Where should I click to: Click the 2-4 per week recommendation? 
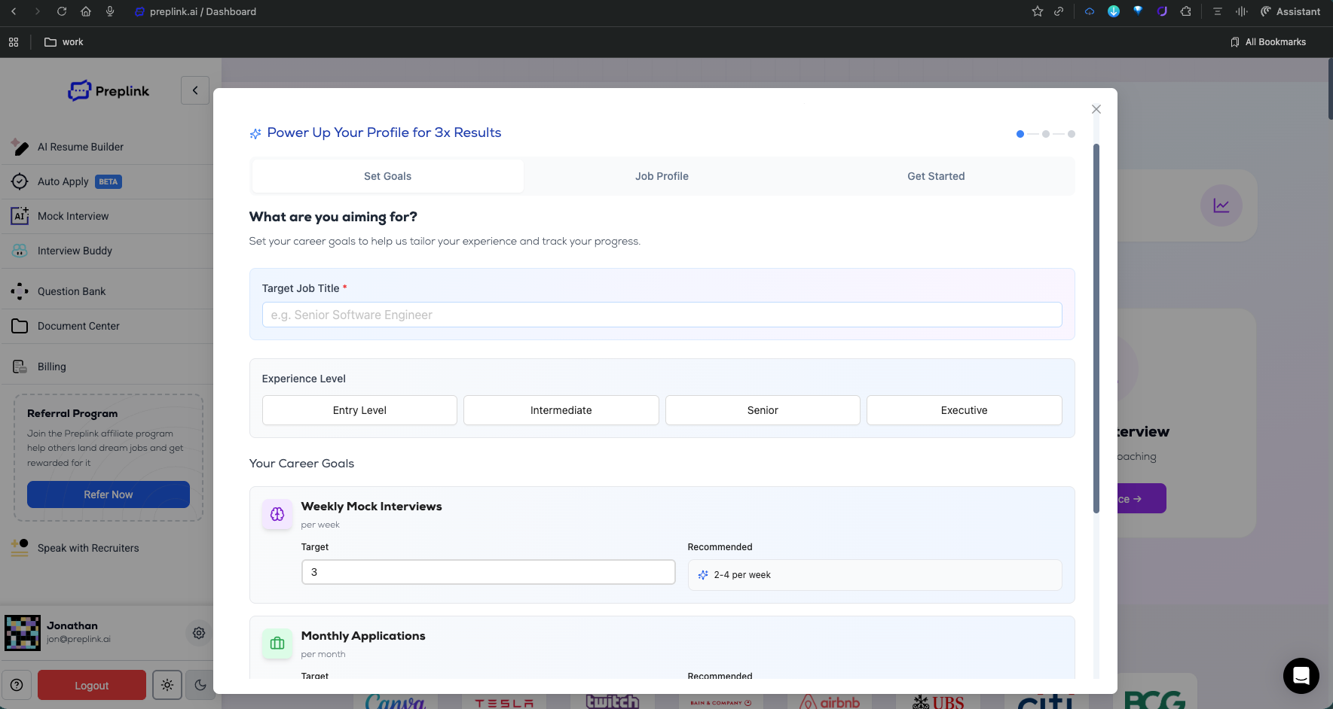click(875, 575)
